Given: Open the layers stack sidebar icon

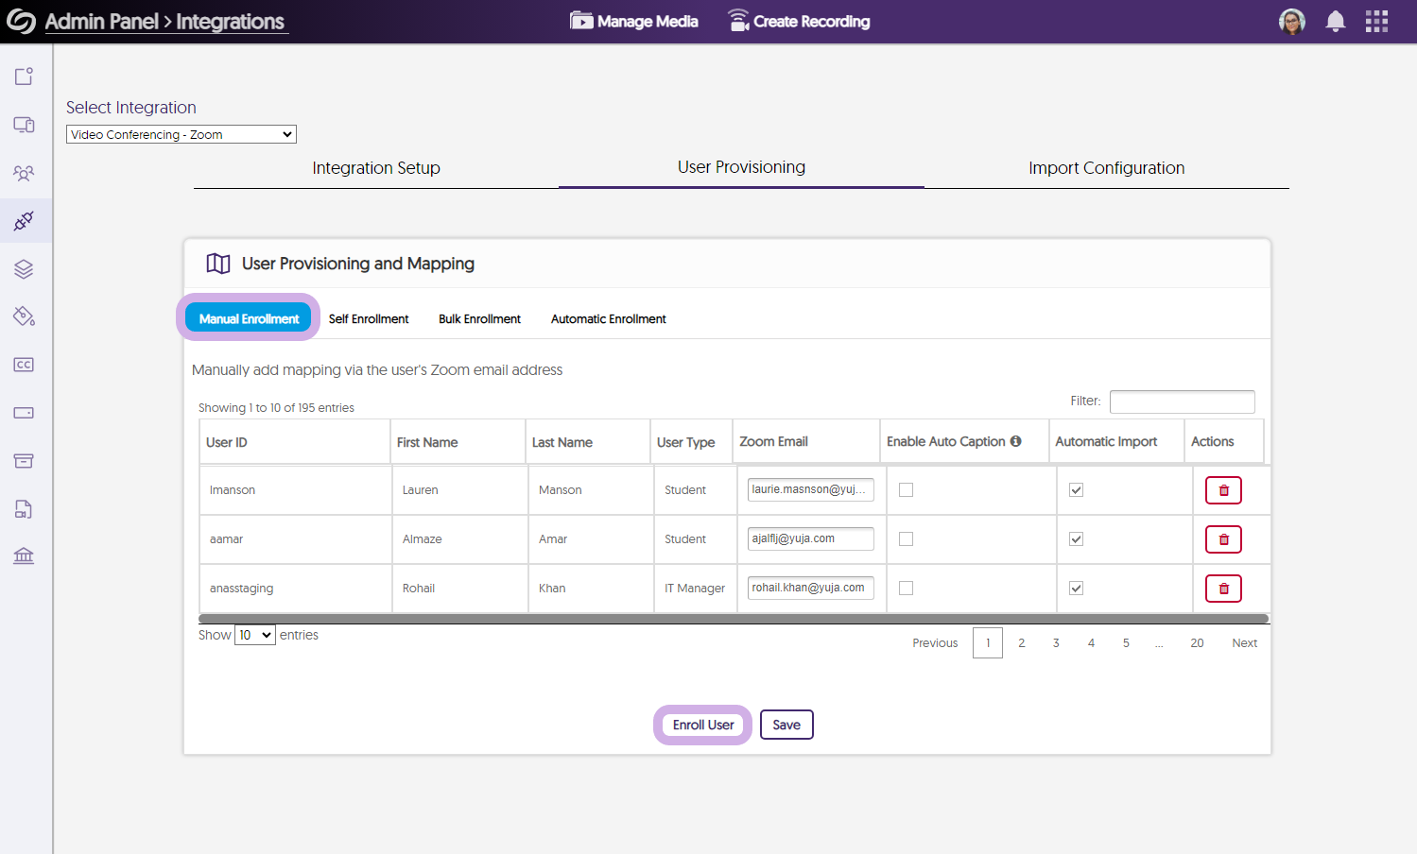Looking at the screenshot, I should click(x=24, y=269).
